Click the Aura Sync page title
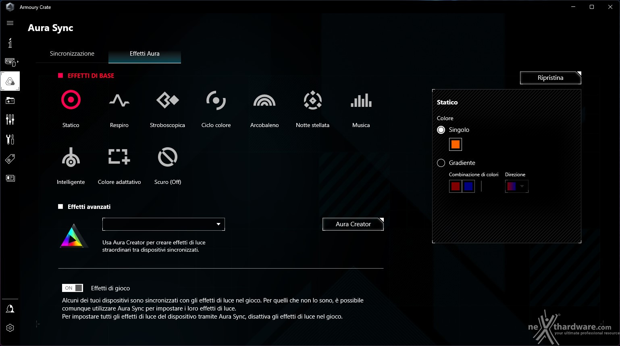 (x=50, y=28)
